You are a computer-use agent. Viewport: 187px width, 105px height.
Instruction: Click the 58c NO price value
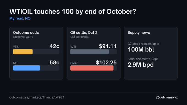54,63
